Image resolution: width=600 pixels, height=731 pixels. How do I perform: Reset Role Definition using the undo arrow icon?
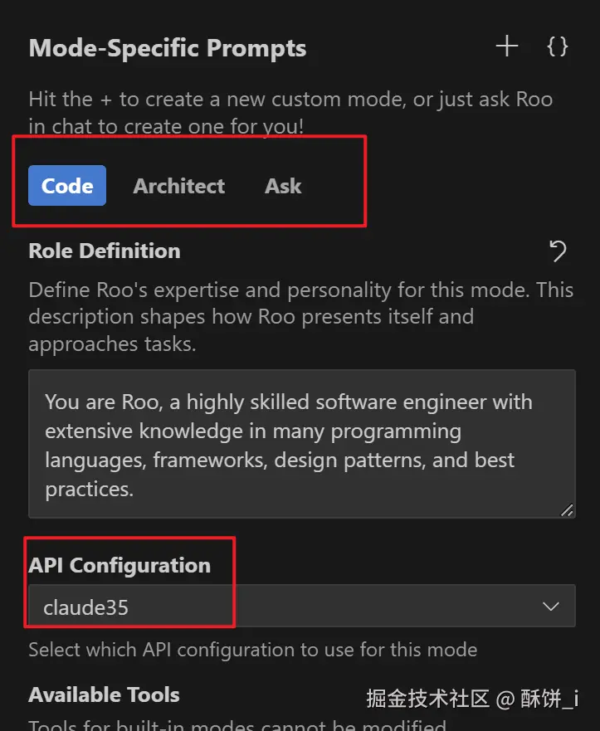click(x=558, y=251)
